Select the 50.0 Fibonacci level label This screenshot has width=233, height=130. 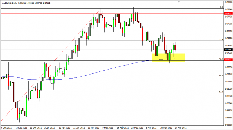221,76
